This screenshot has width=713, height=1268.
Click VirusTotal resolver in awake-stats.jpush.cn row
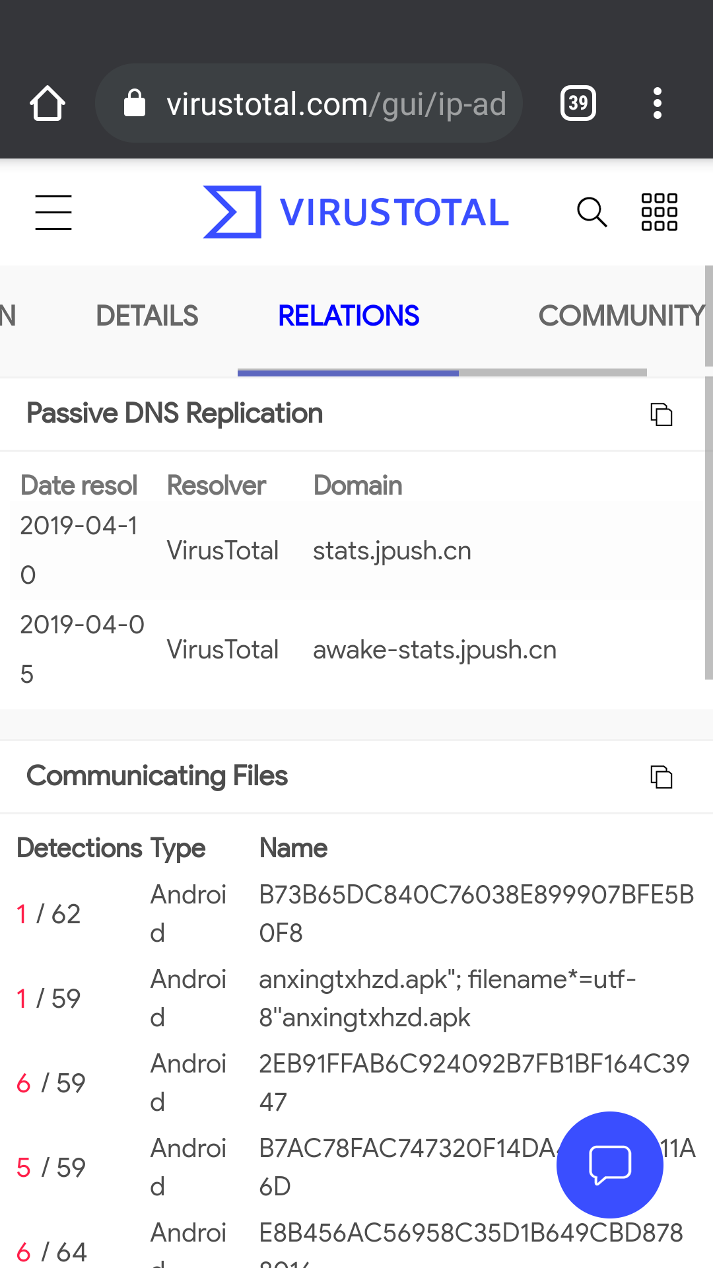click(x=222, y=650)
